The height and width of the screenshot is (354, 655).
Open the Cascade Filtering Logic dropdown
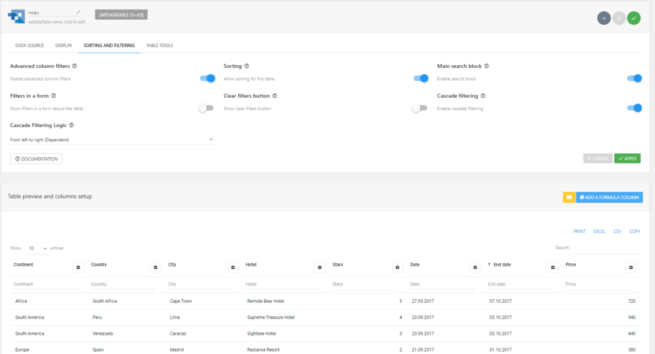click(111, 140)
